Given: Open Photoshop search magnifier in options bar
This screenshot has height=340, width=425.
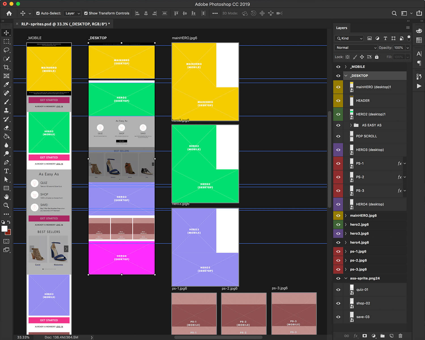Looking at the screenshot, I should point(394,13).
